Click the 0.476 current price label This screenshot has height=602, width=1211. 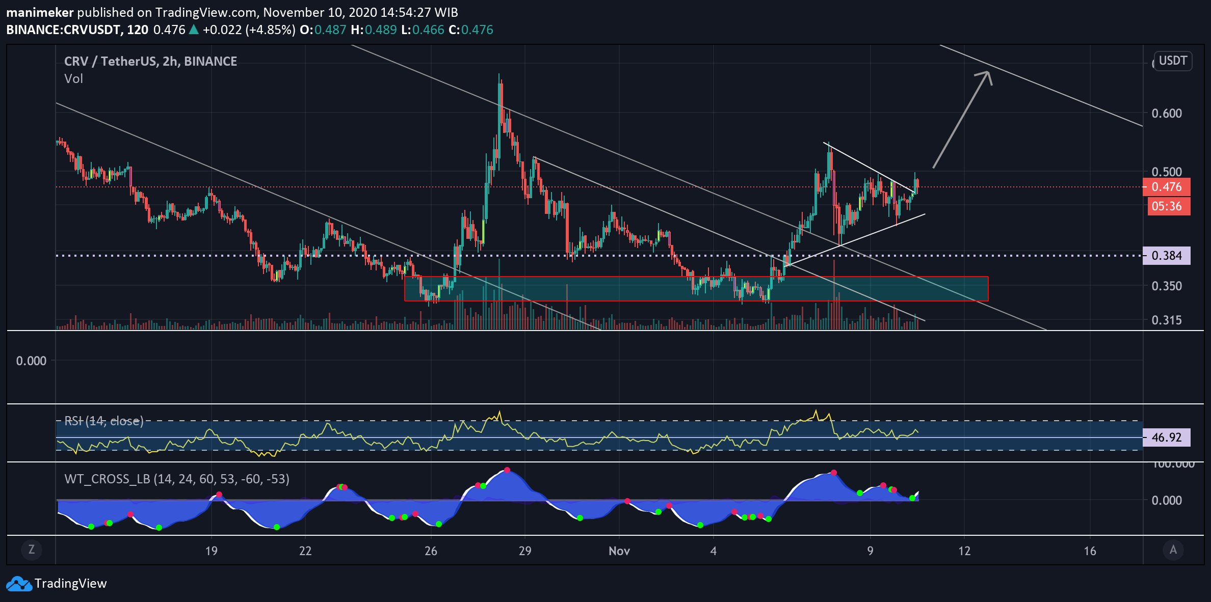click(1167, 187)
